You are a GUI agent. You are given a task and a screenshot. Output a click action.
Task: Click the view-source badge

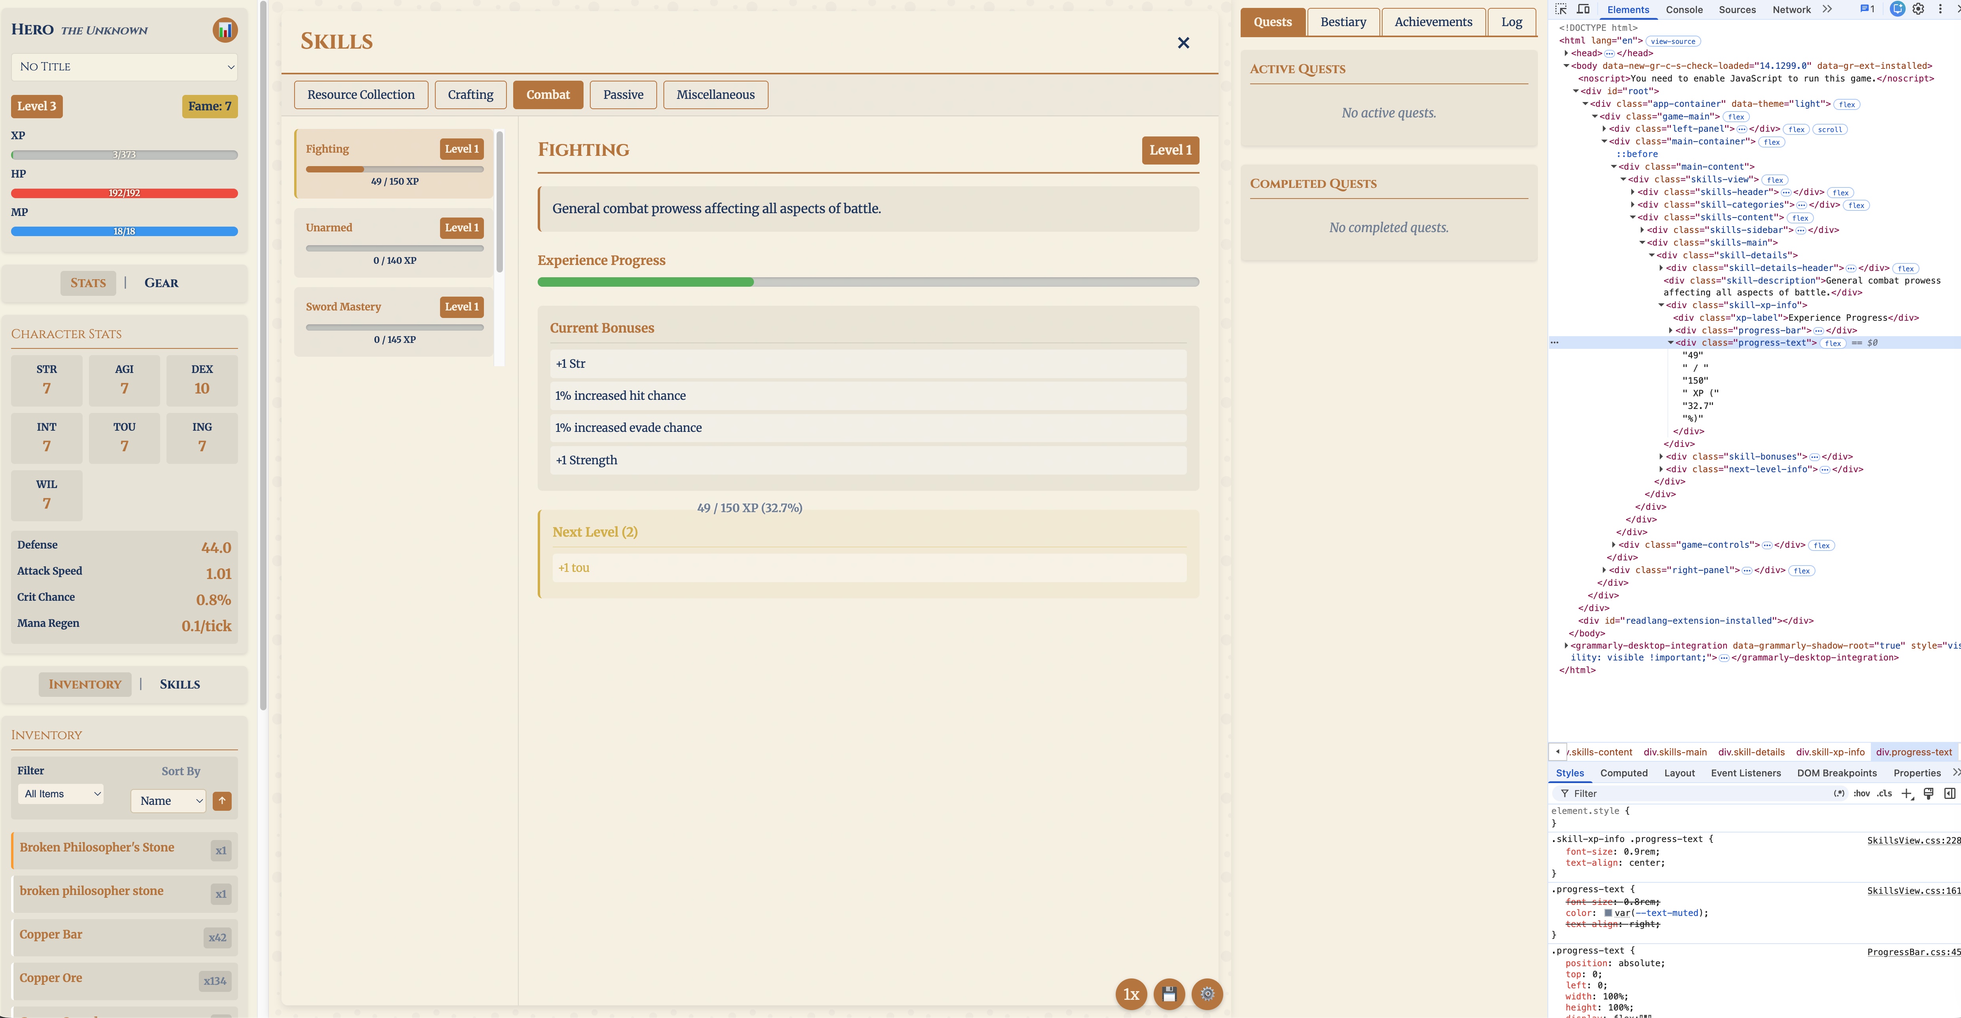tap(1672, 41)
